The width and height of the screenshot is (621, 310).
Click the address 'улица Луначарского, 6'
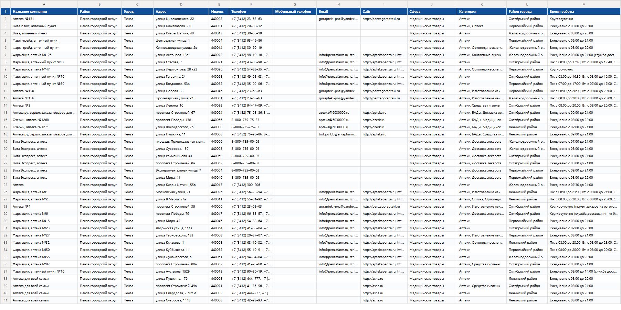click(x=181, y=257)
